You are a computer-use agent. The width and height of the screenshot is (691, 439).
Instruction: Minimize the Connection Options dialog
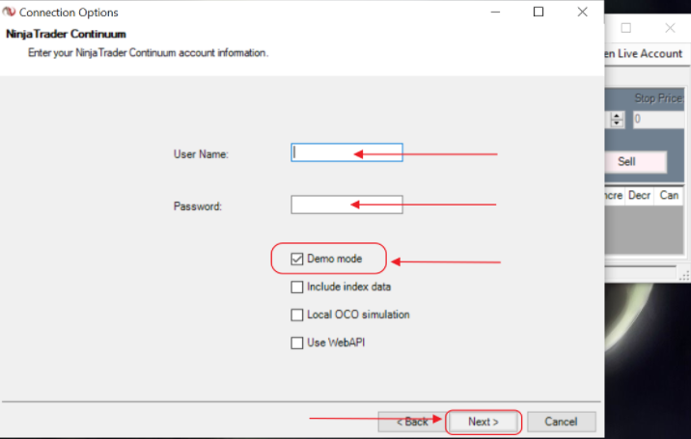pyautogui.click(x=493, y=13)
